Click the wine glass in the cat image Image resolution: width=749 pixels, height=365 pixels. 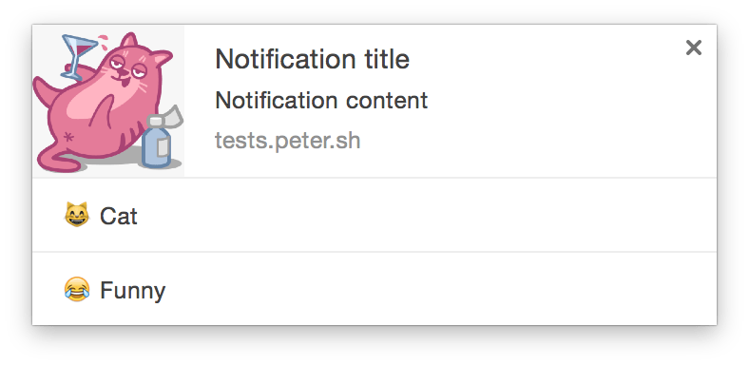[x=79, y=54]
